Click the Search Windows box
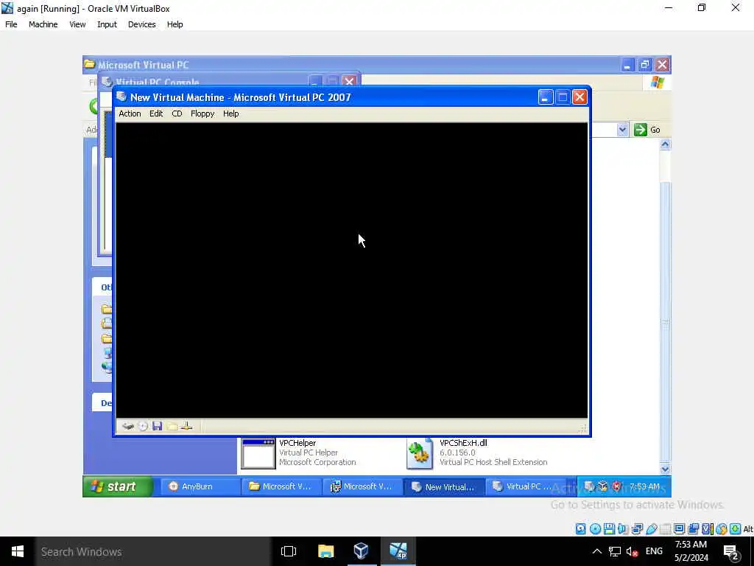 pyautogui.click(x=153, y=551)
